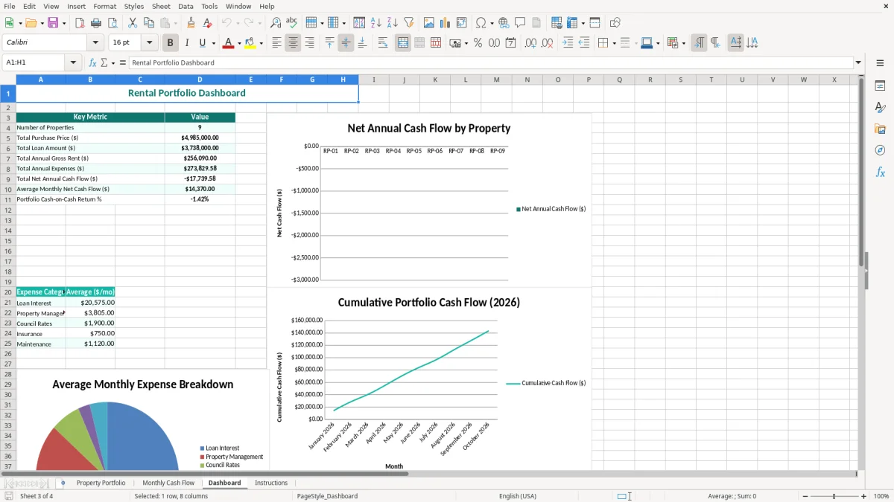This screenshot has width=894, height=502.
Task: Toggle Italic formatting
Action: (x=186, y=43)
